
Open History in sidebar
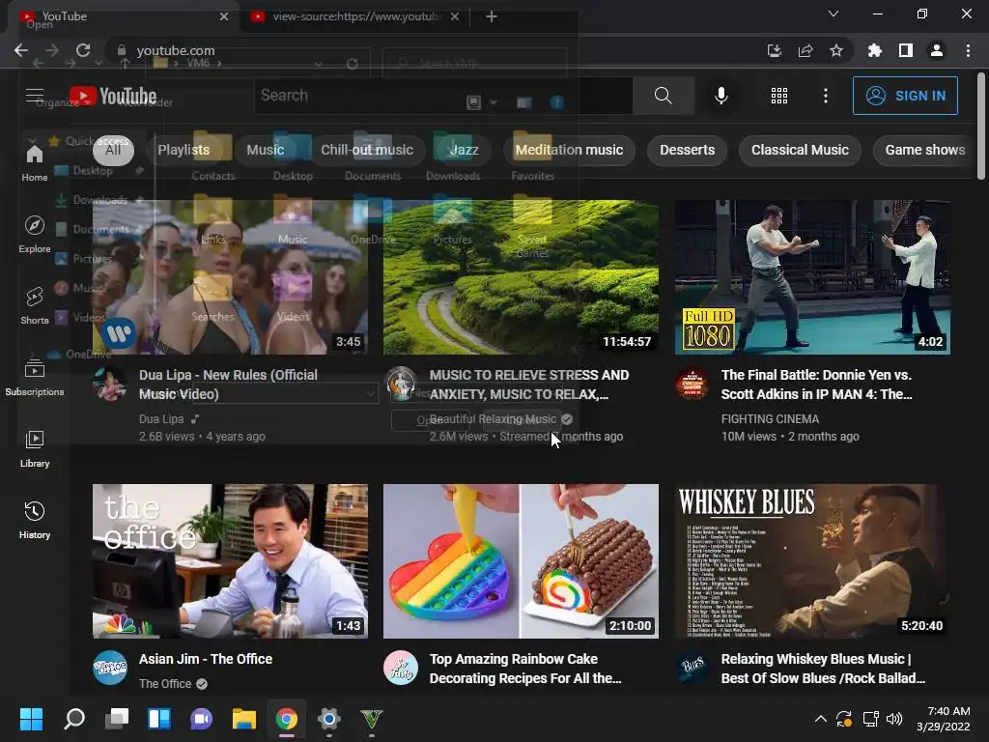click(35, 520)
